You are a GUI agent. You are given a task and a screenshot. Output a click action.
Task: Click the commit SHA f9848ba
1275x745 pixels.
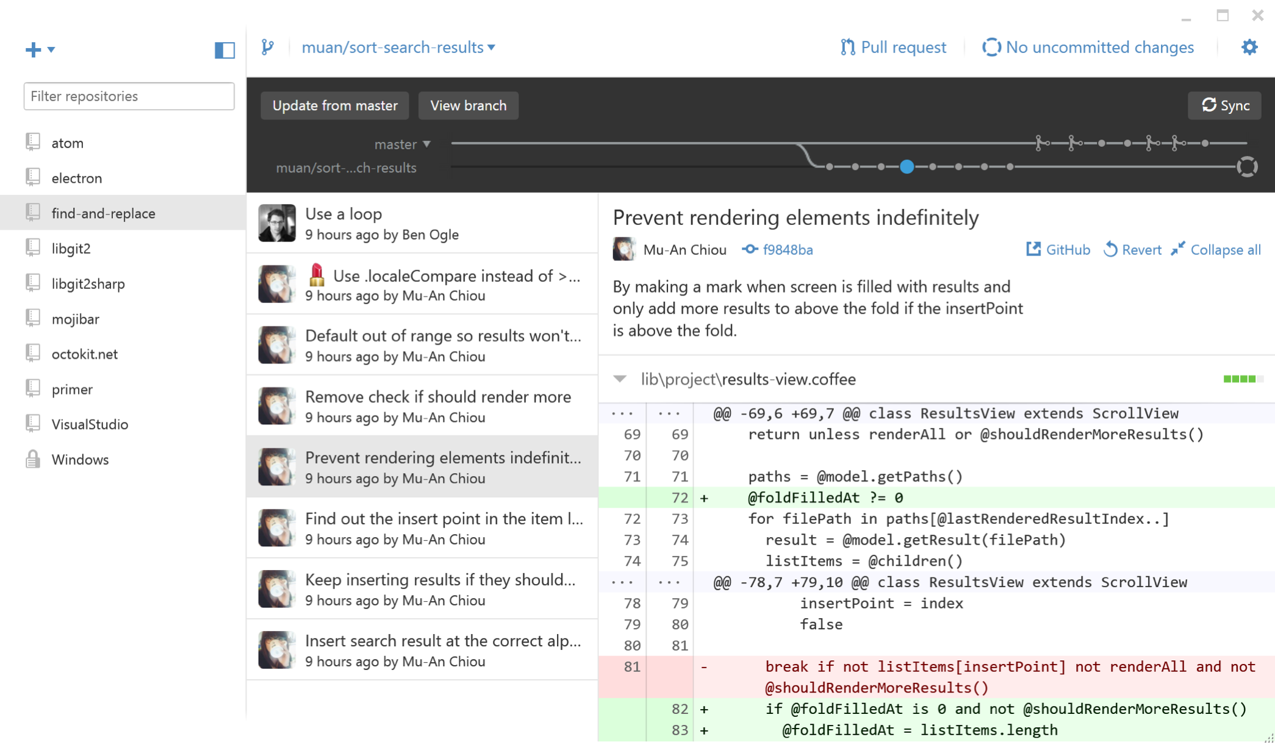pyautogui.click(x=787, y=249)
